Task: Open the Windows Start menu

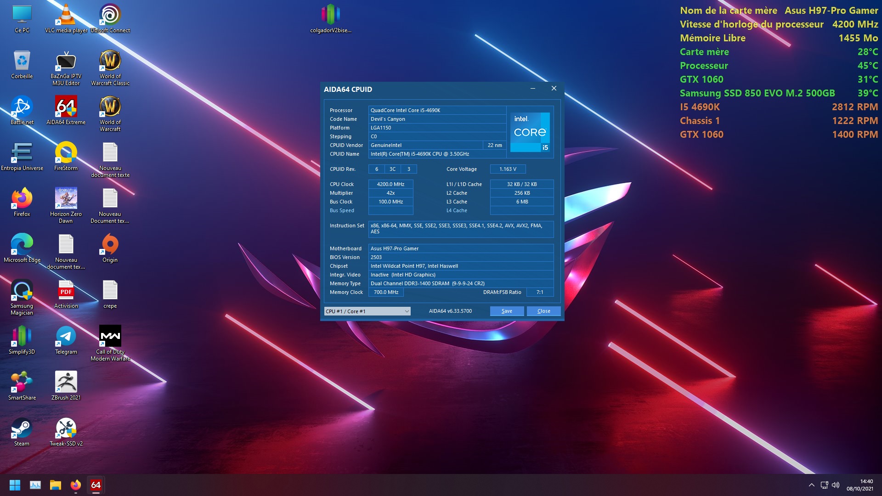Action: click(15, 485)
